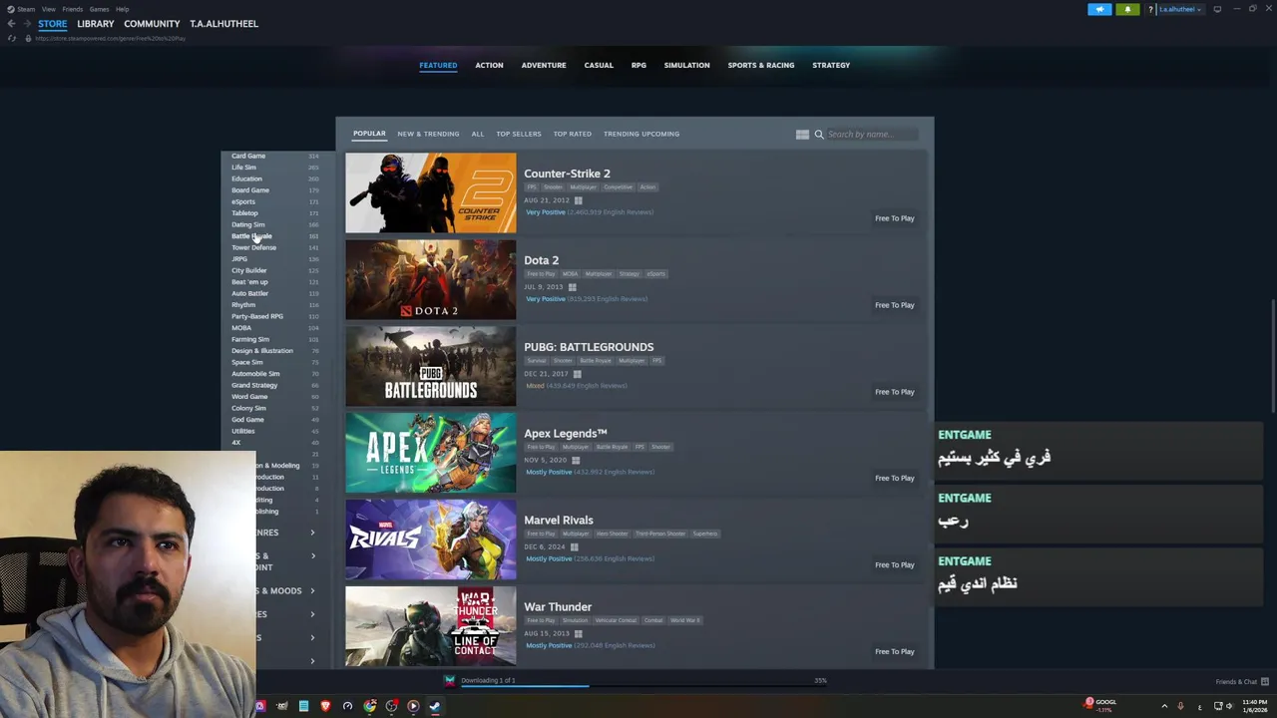Show hidden system tray icons
This screenshot has height=718, width=1277.
pyautogui.click(x=1164, y=706)
